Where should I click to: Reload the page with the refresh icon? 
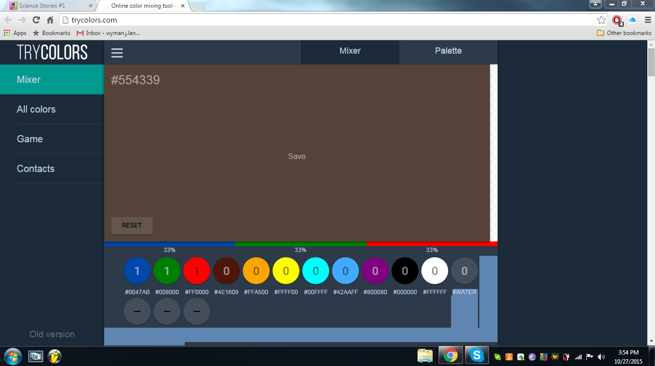point(36,20)
